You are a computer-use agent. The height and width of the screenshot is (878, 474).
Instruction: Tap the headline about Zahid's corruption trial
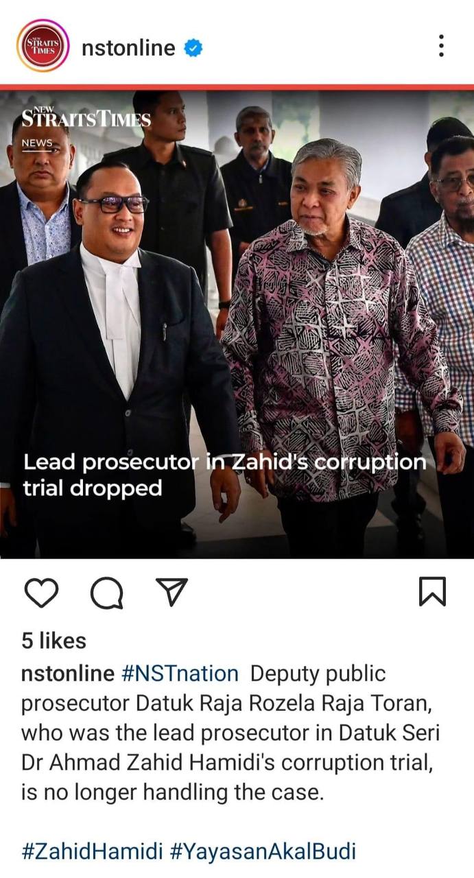pos(224,475)
